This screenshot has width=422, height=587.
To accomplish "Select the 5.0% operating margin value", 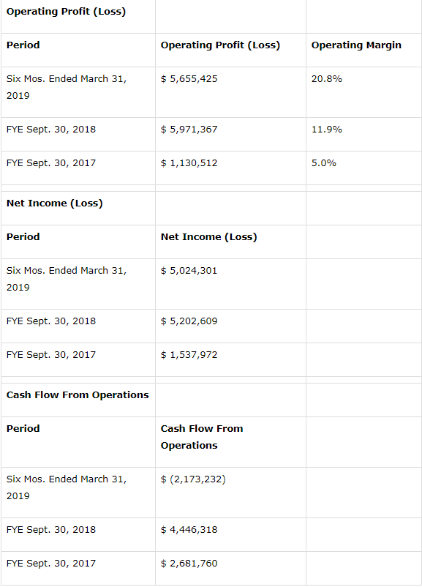I will (x=323, y=163).
